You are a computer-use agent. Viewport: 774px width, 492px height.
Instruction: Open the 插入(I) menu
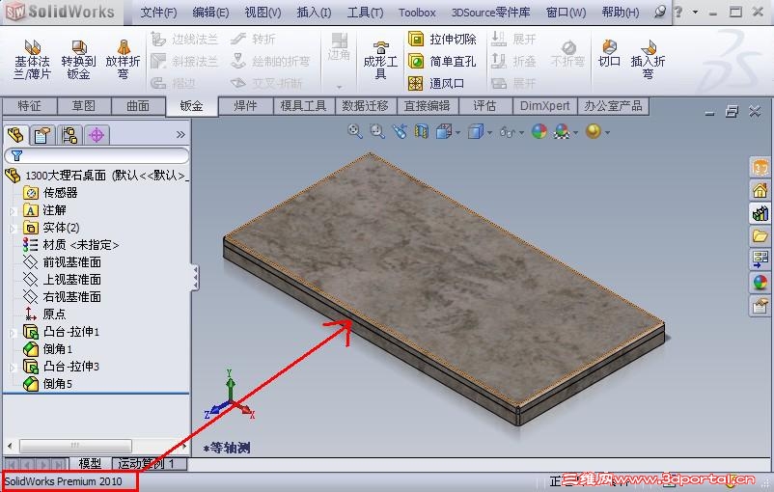coord(314,13)
